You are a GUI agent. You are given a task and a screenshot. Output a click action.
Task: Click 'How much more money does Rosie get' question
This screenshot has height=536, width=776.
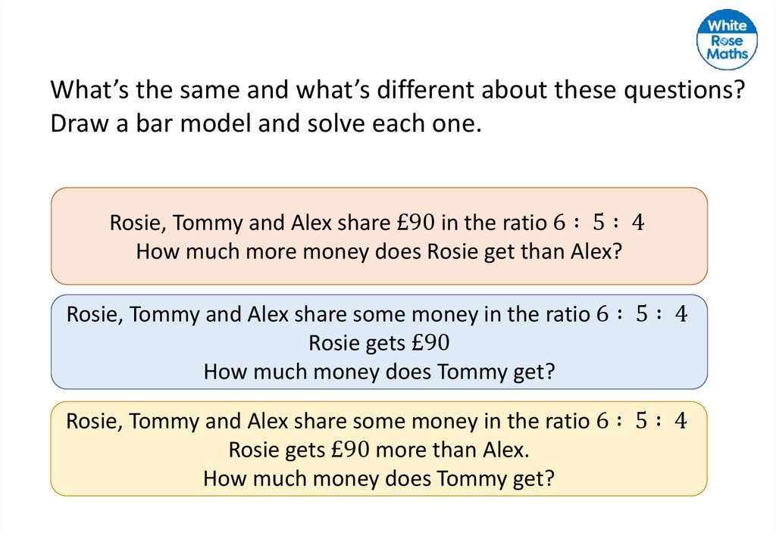(379, 251)
